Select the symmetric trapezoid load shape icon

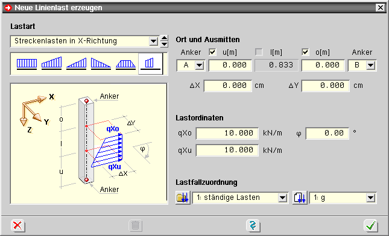pyautogui.click(x=126, y=64)
